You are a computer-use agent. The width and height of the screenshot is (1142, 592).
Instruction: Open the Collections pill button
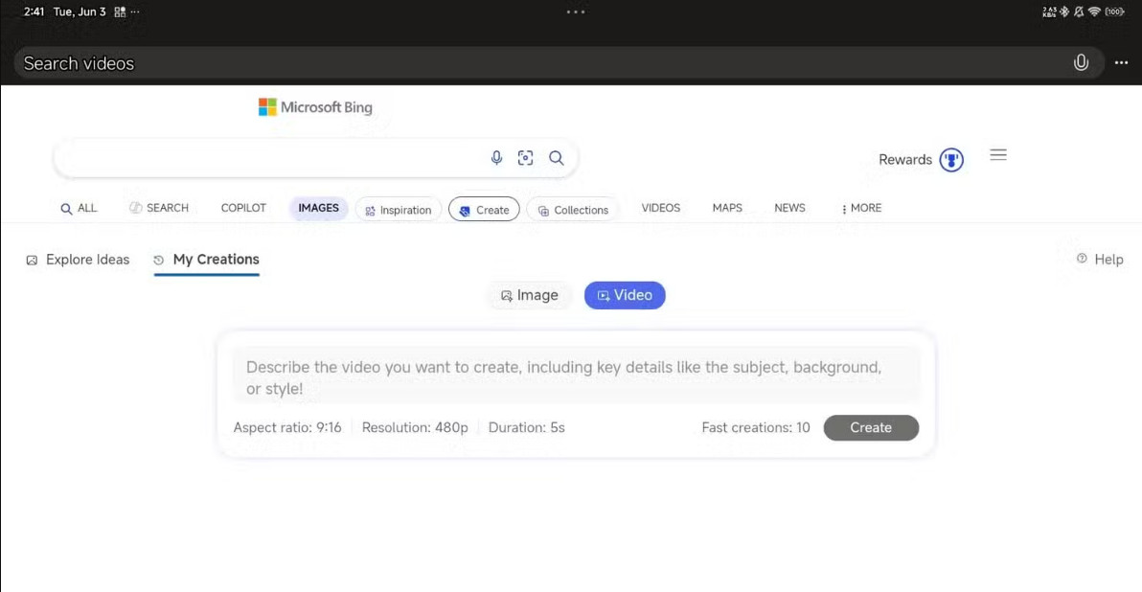click(x=573, y=210)
